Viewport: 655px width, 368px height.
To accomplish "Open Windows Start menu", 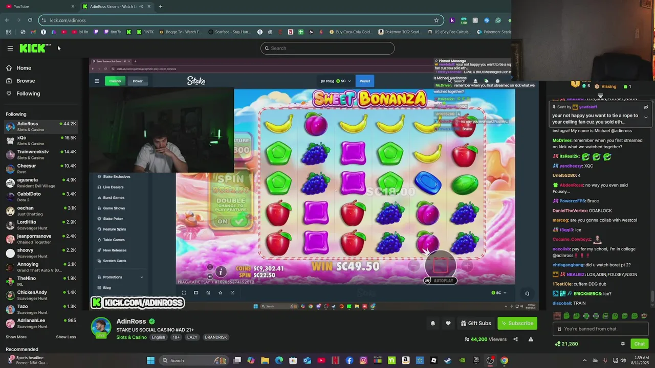I will [150, 360].
